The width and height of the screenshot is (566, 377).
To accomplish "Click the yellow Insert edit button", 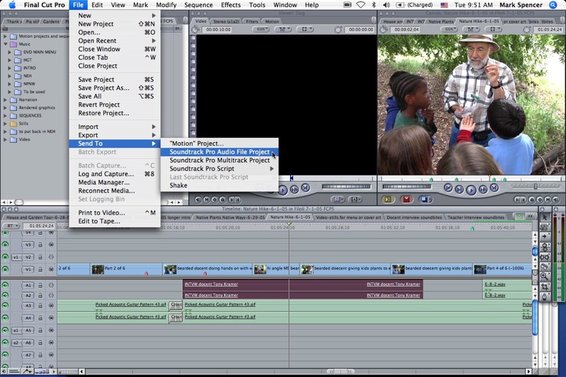I will pos(387,199).
